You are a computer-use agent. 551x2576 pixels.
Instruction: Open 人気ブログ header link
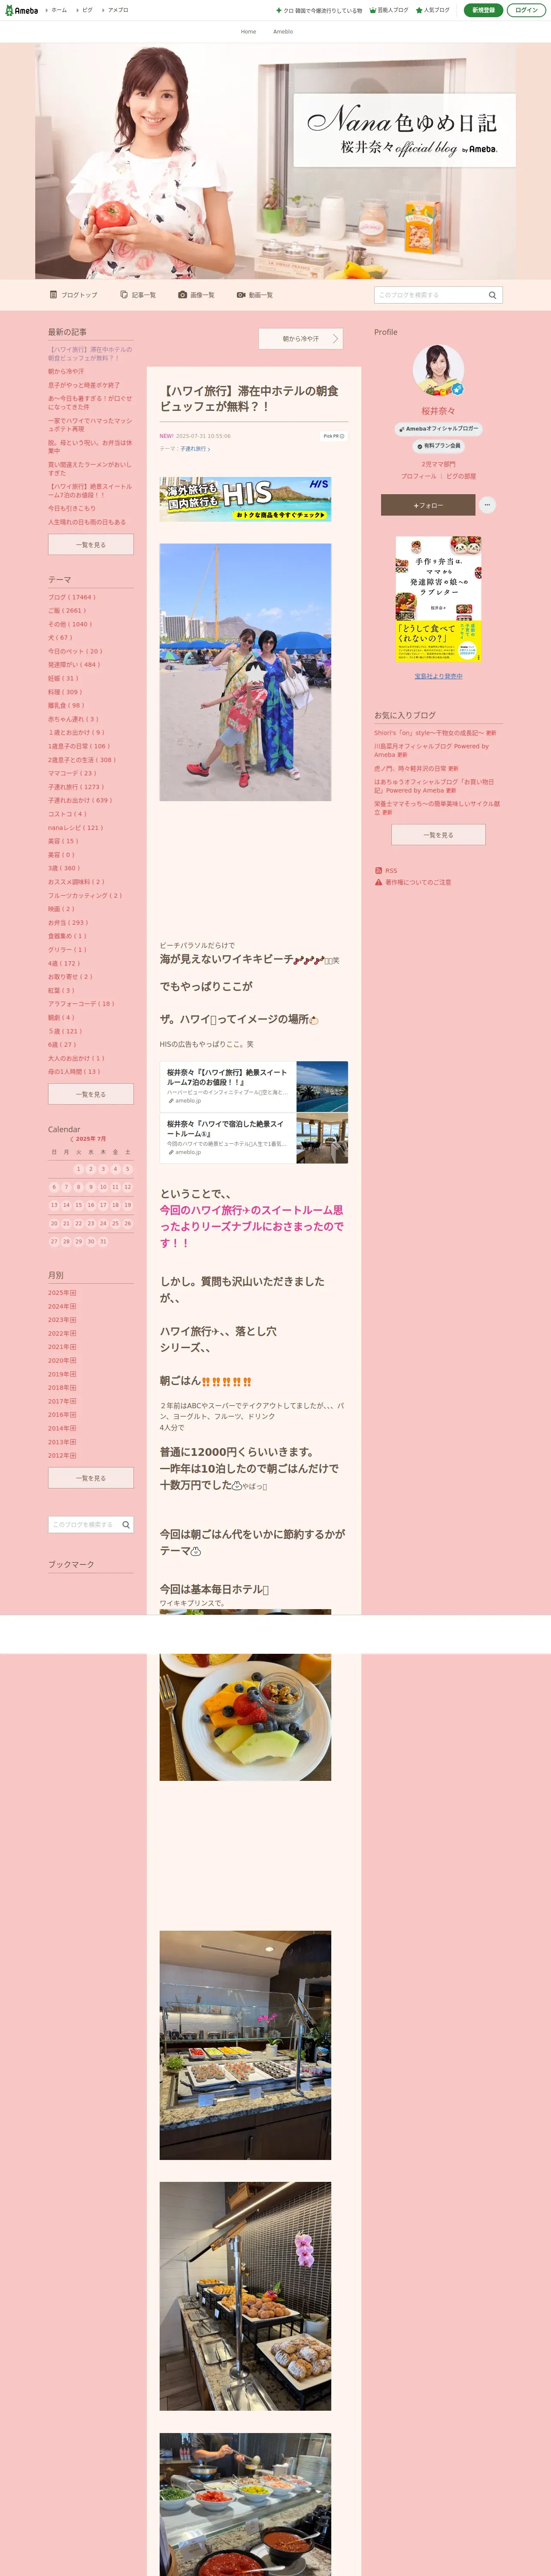[x=433, y=10]
